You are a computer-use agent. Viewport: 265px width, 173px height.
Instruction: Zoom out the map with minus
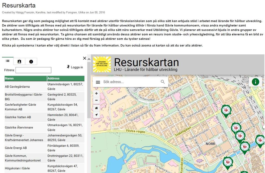click(96, 100)
